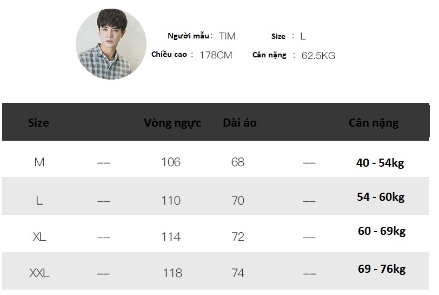The image size is (439, 295).
Task: Click the Cân nặng column header
Action: click(x=374, y=123)
